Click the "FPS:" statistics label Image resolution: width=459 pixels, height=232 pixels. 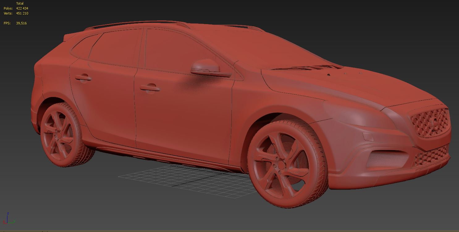(7, 23)
